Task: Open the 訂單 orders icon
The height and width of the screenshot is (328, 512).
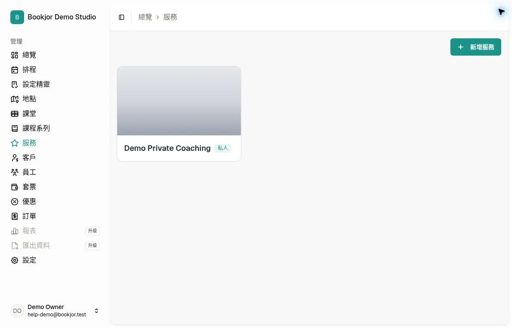Action: 15,216
